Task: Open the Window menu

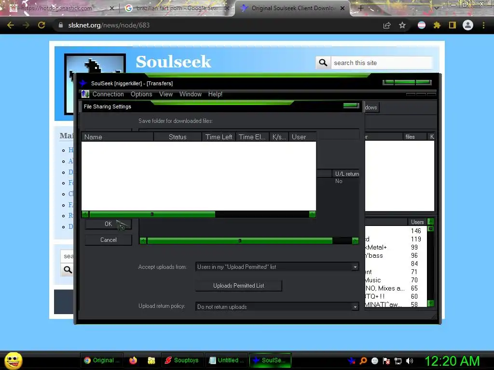Action: click(190, 94)
